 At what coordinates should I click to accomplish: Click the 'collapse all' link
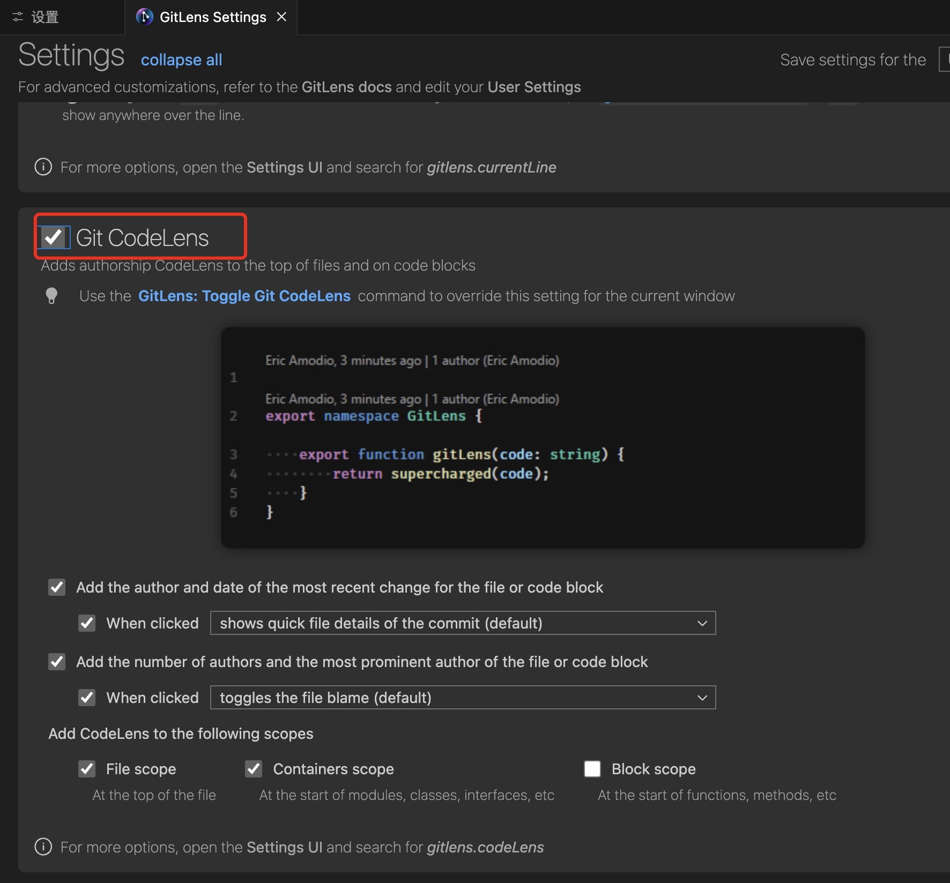click(x=181, y=60)
